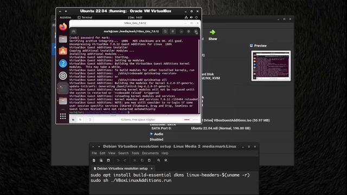Open the Help menu in text editor
The height and width of the screenshot is (195, 347).
tap(165, 153)
